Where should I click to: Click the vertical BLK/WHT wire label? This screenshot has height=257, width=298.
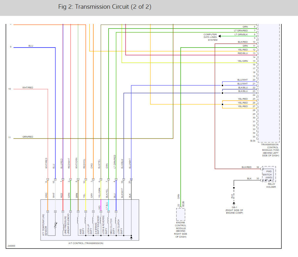pos(122,193)
